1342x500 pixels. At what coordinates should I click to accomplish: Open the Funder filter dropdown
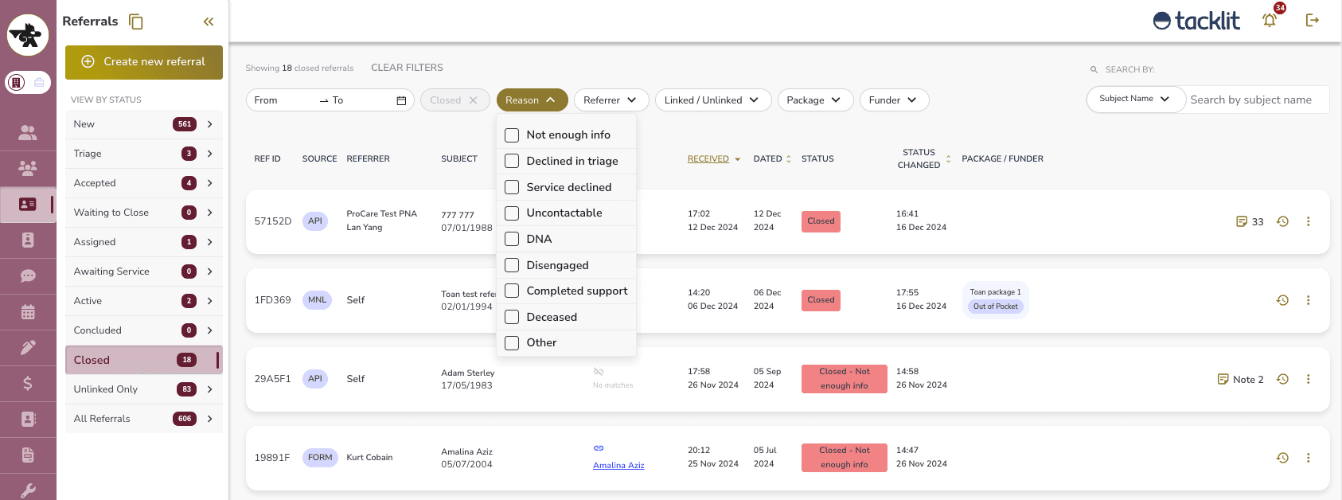tap(895, 100)
